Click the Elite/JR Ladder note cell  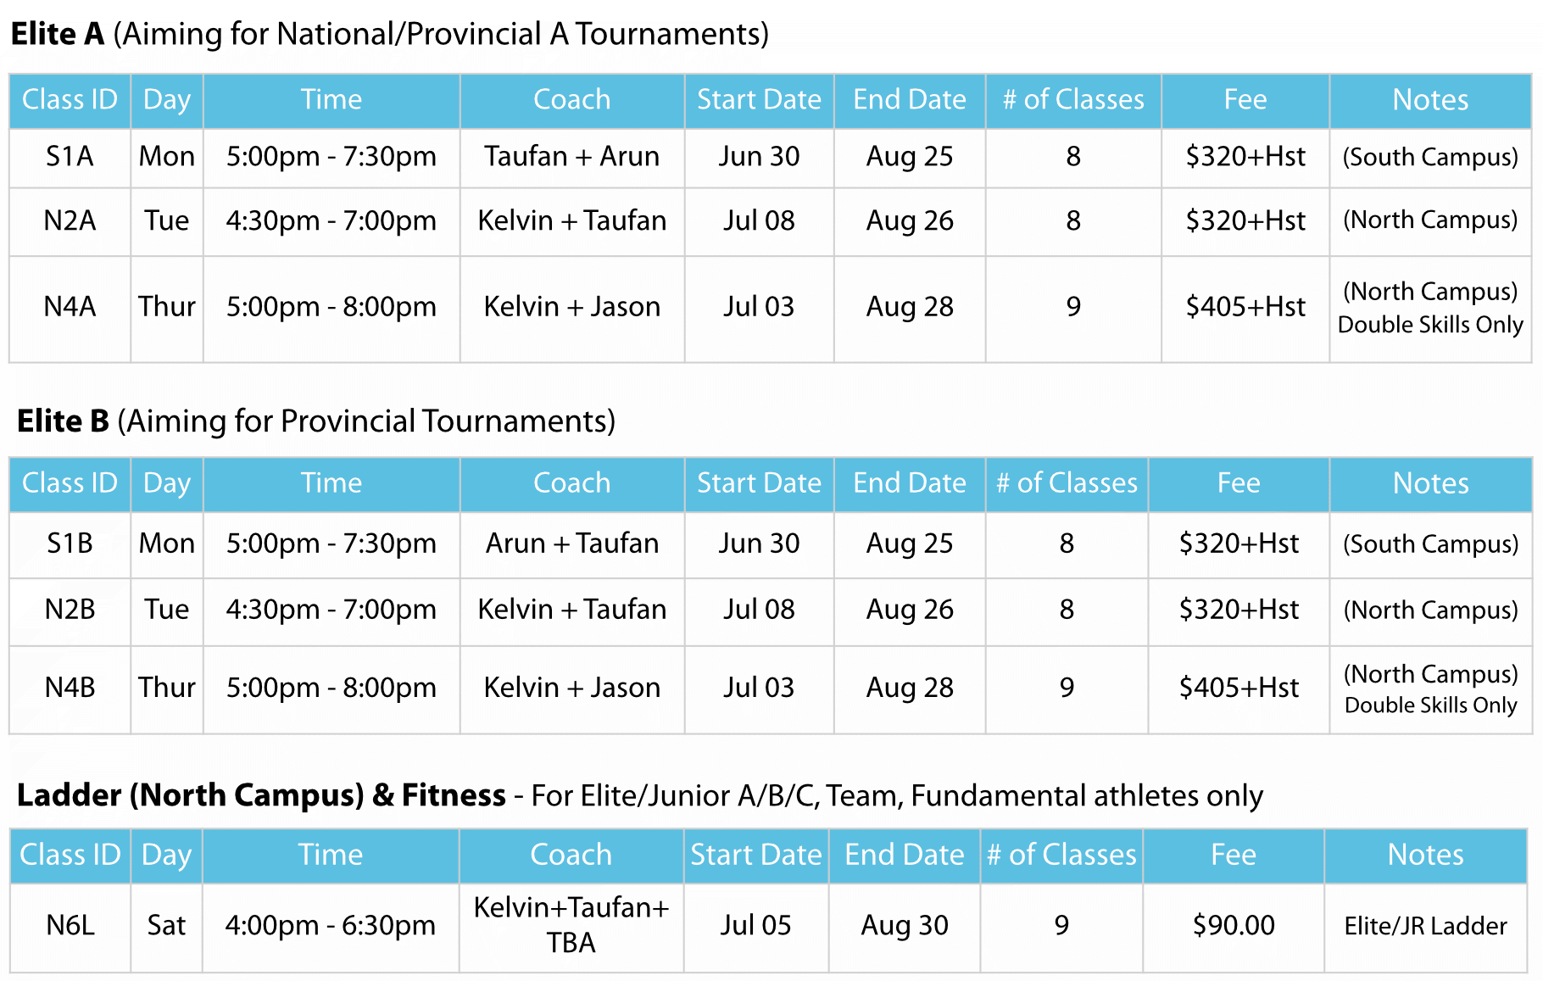click(x=1426, y=926)
